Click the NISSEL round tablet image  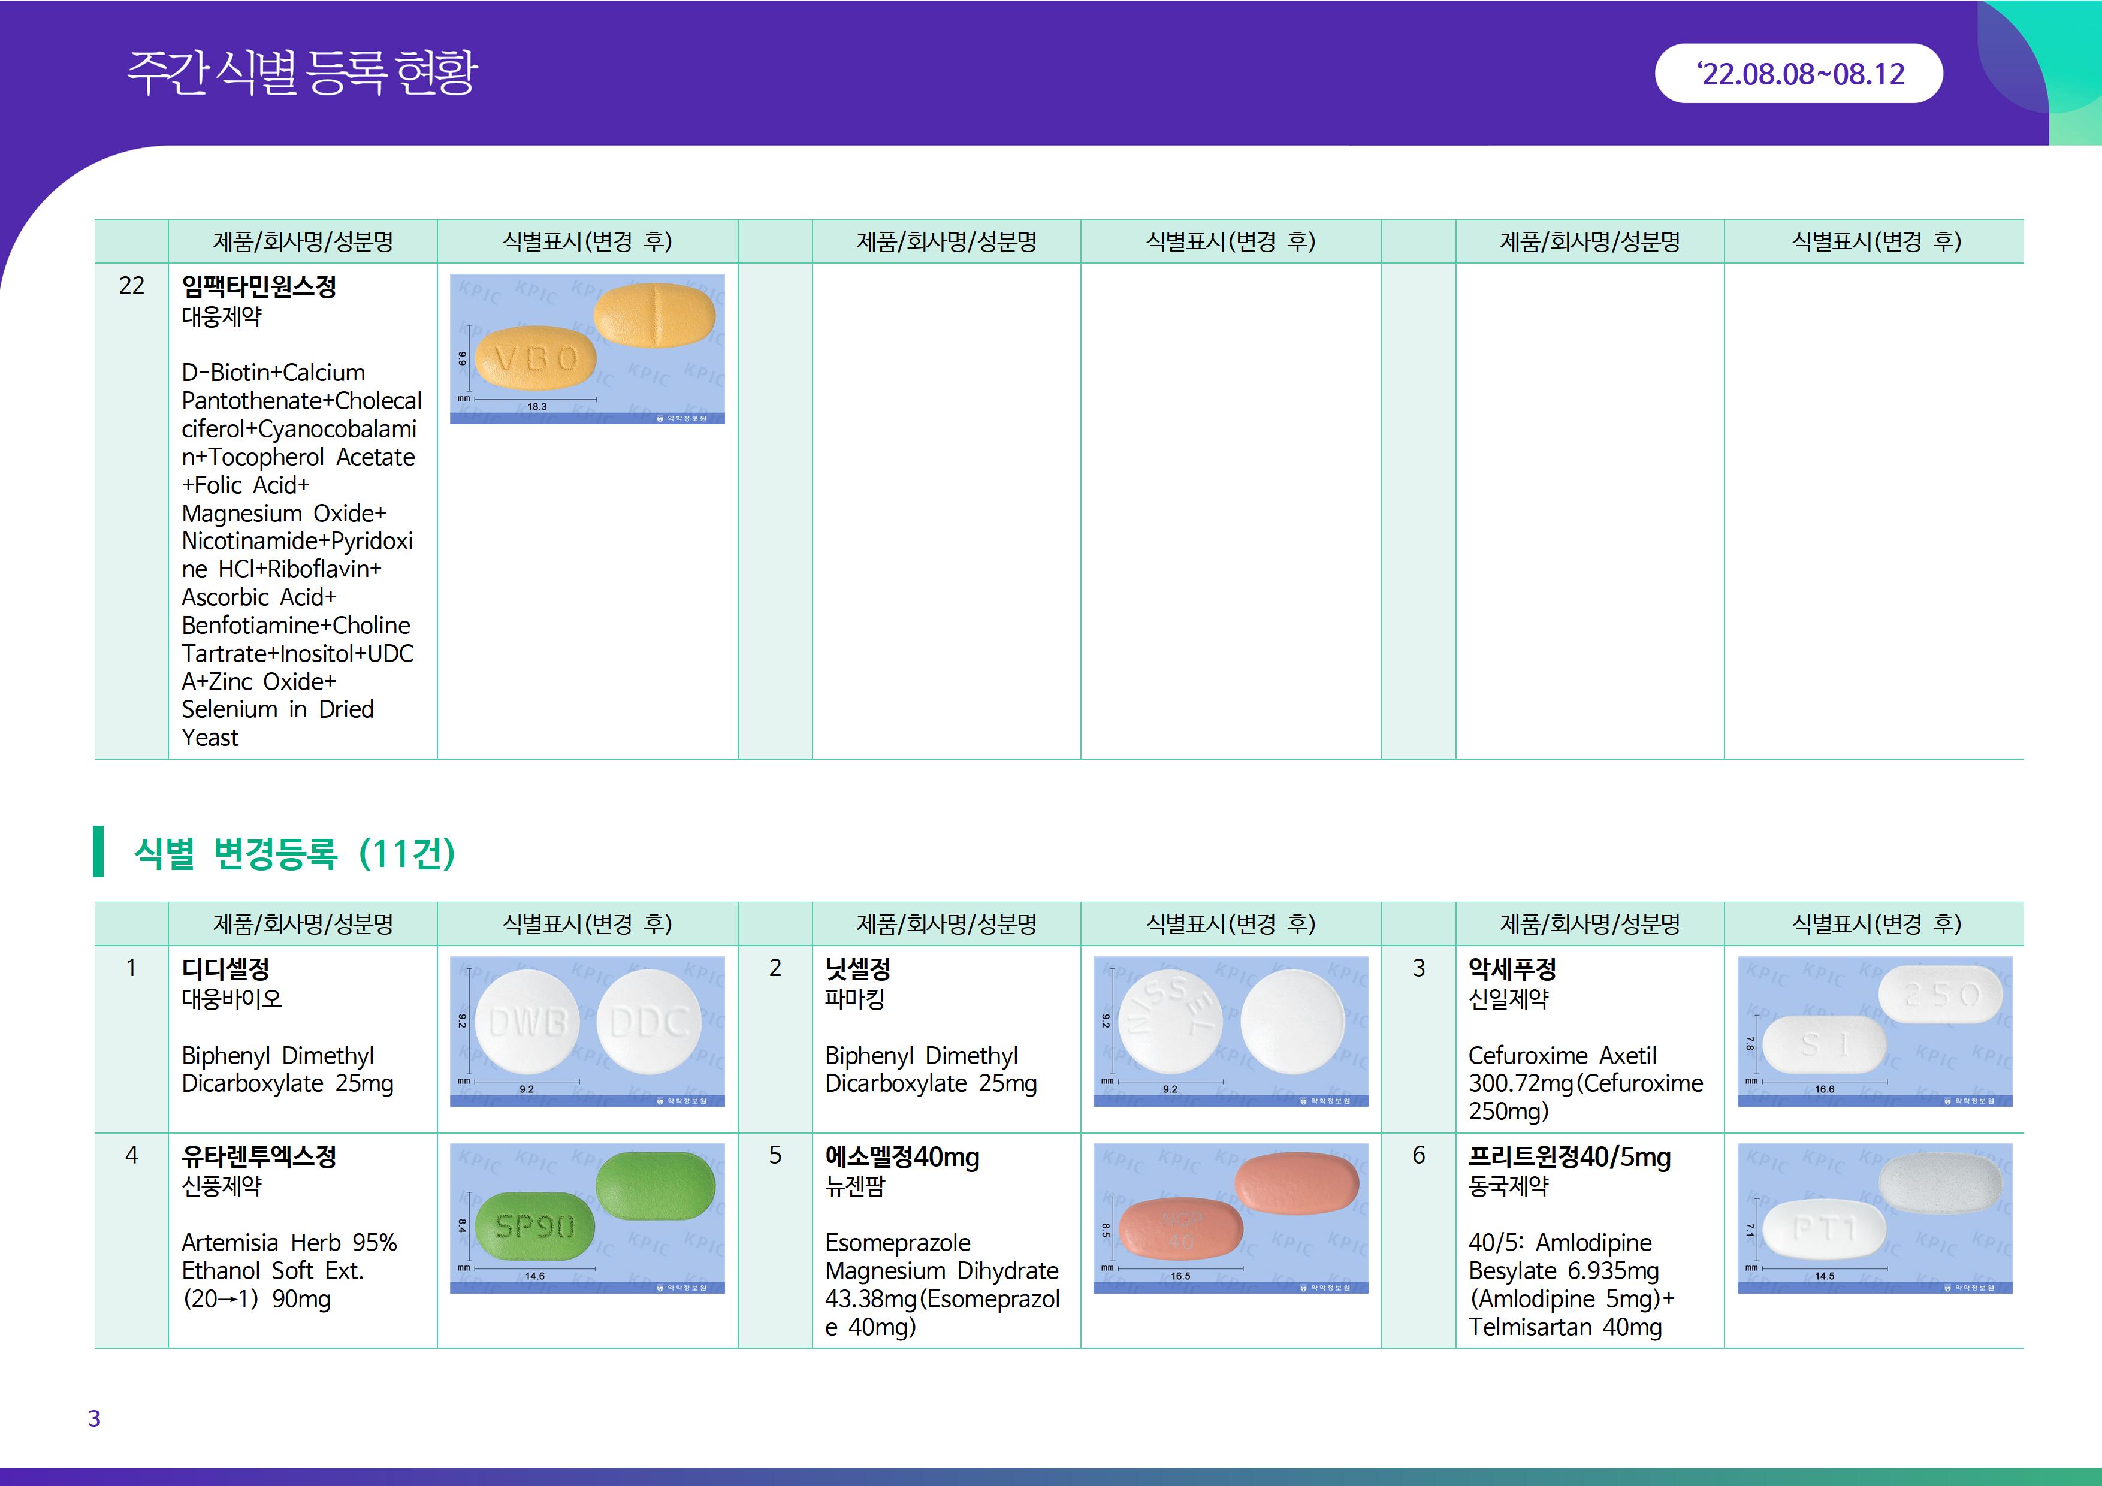1230,1031
